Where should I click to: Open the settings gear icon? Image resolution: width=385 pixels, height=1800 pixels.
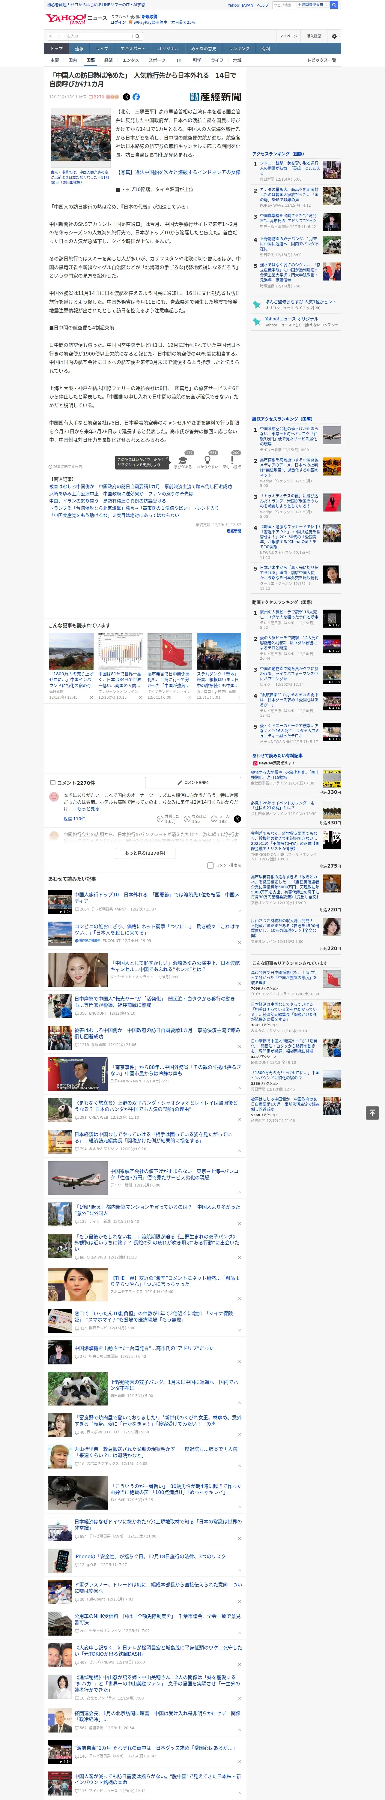(x=334, y=36)
